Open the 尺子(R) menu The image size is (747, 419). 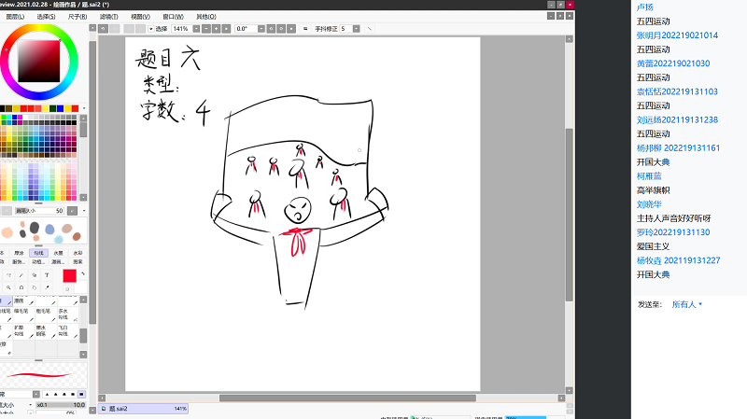click(78, 17)
